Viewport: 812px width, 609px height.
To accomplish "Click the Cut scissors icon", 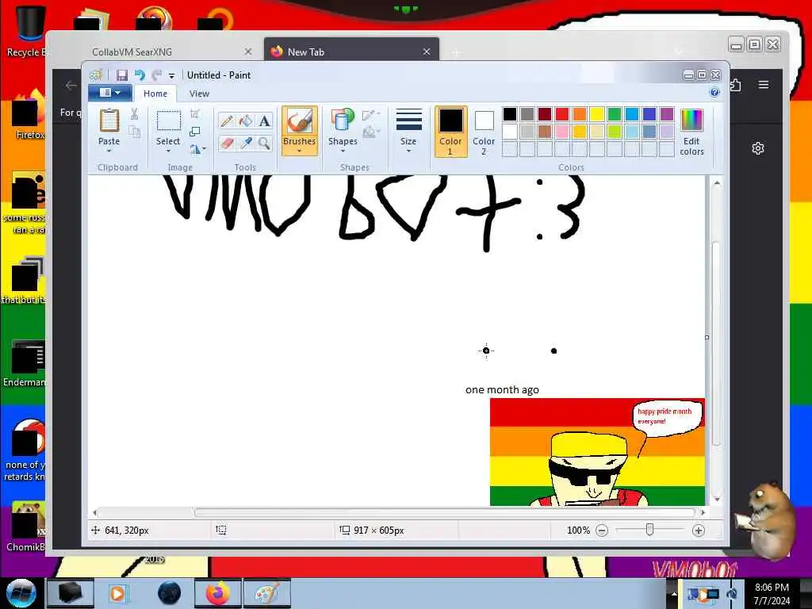I will tap(134, 114).
